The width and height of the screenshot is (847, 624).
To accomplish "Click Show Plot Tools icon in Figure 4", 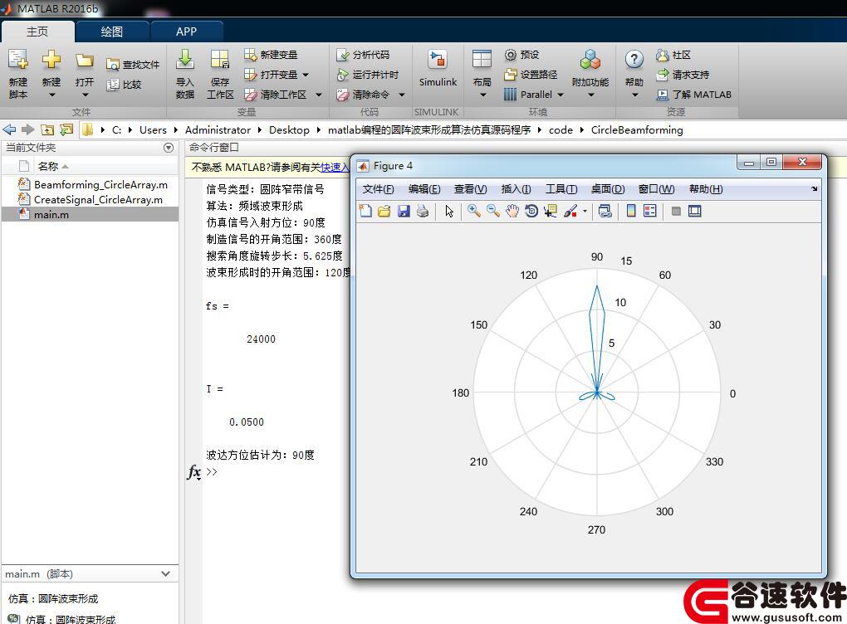I will [x=695, y=211].
